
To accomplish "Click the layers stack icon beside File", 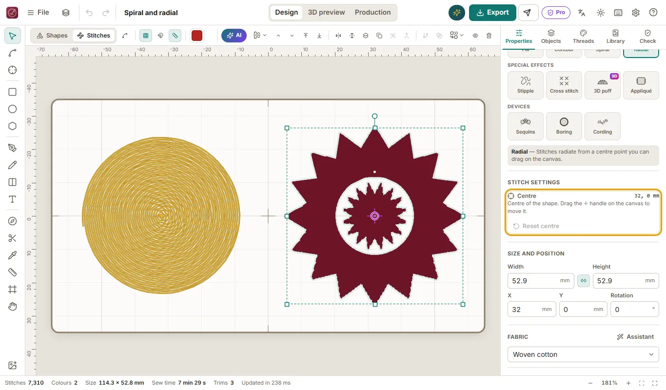I will pyautogui.click(x=66, y=13).
